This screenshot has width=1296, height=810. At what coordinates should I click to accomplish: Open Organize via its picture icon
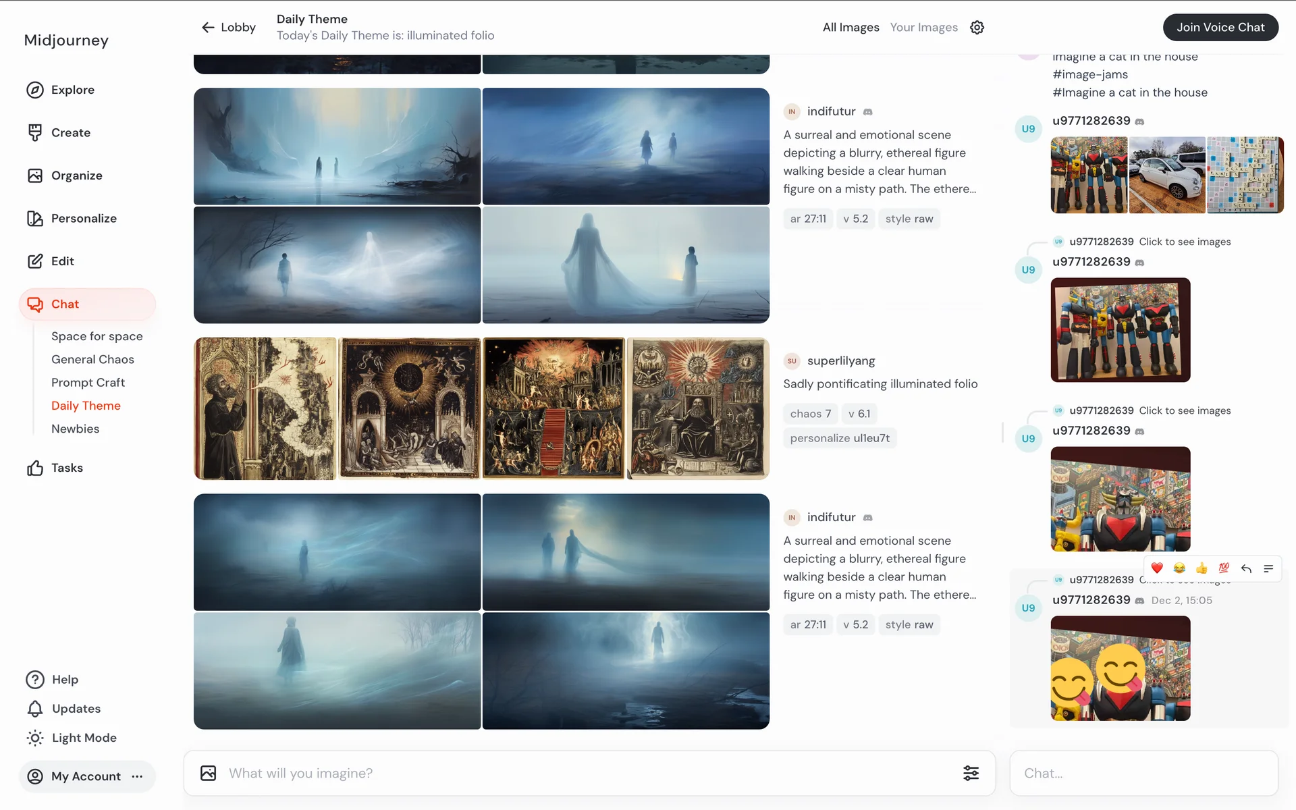[35, 175]
